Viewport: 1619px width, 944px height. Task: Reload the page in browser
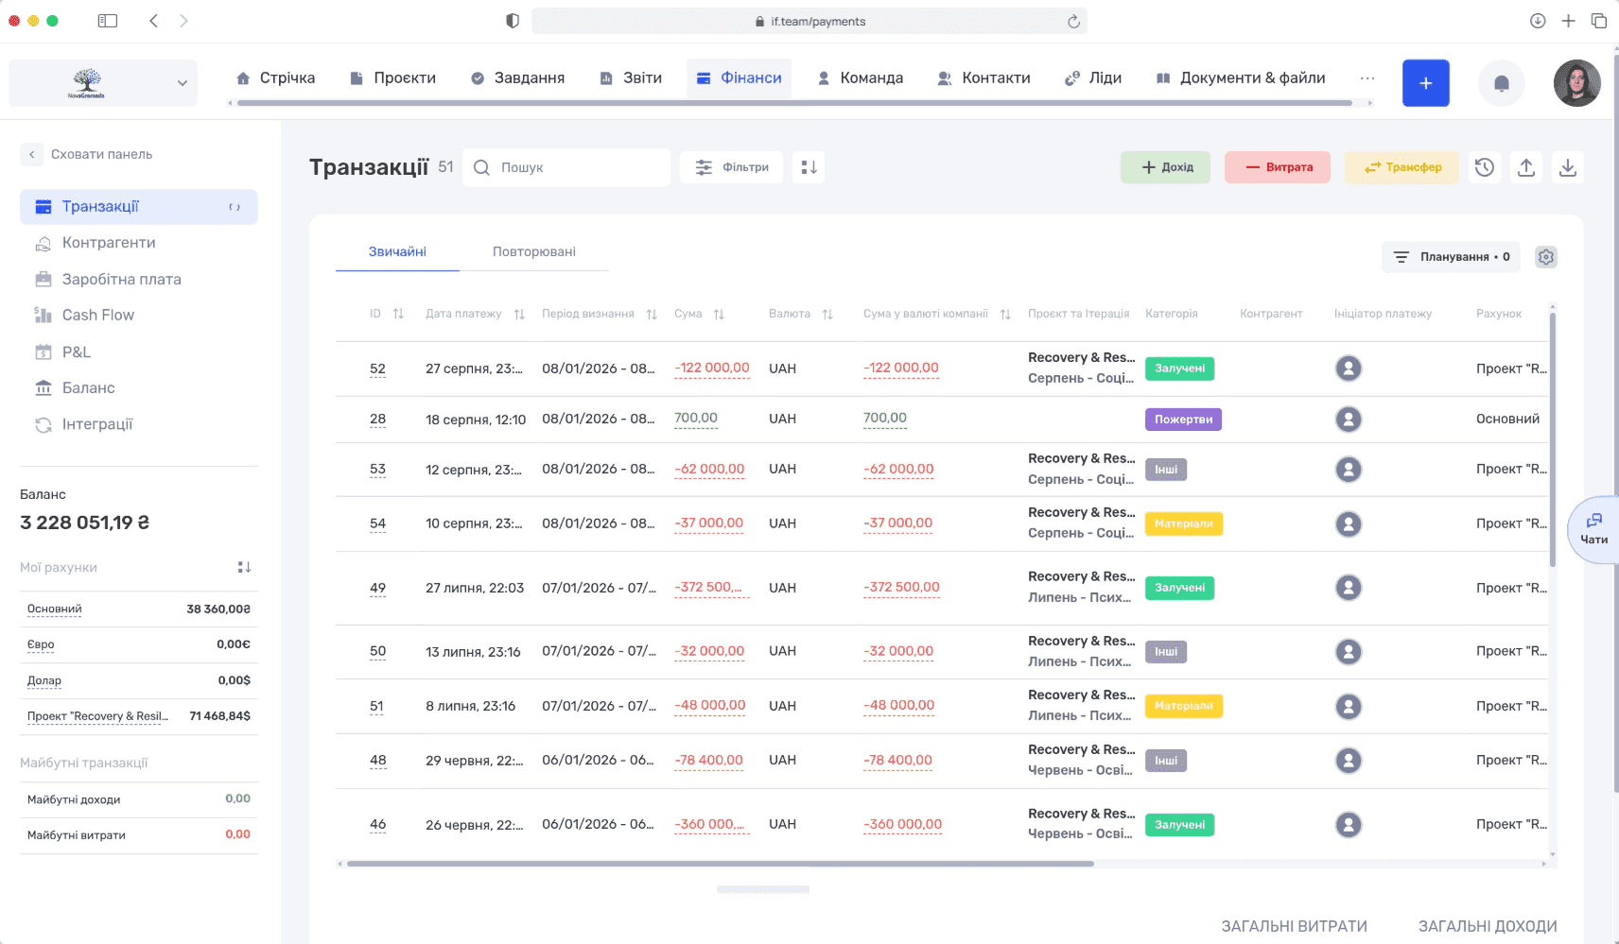tap(1073, 21)
